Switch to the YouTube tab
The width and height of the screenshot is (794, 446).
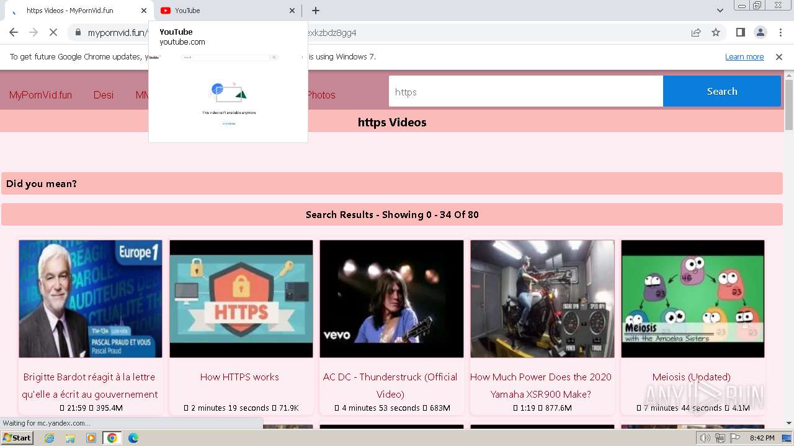(228, 11)
